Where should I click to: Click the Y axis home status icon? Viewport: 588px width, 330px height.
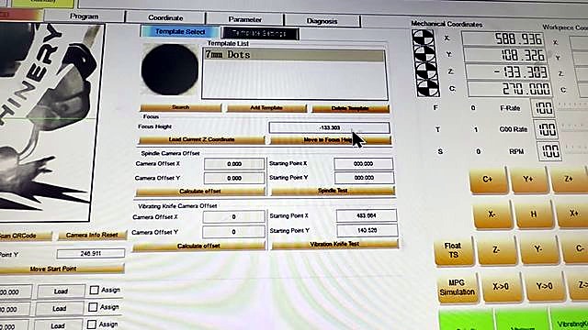[424, 55]
